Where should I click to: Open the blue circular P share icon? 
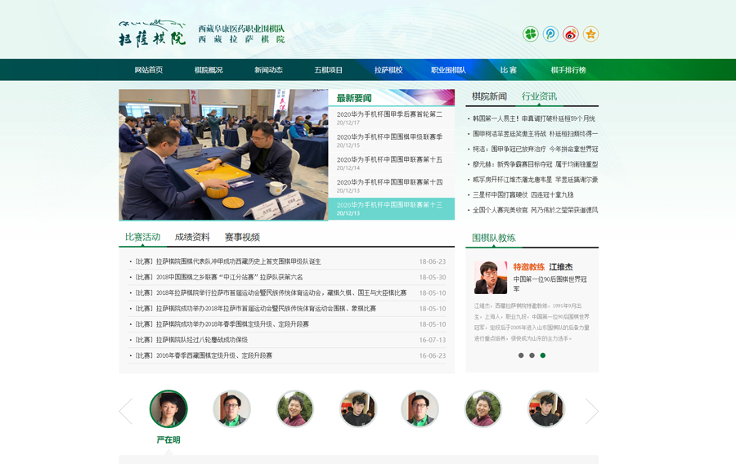click(x=551, y=34)
